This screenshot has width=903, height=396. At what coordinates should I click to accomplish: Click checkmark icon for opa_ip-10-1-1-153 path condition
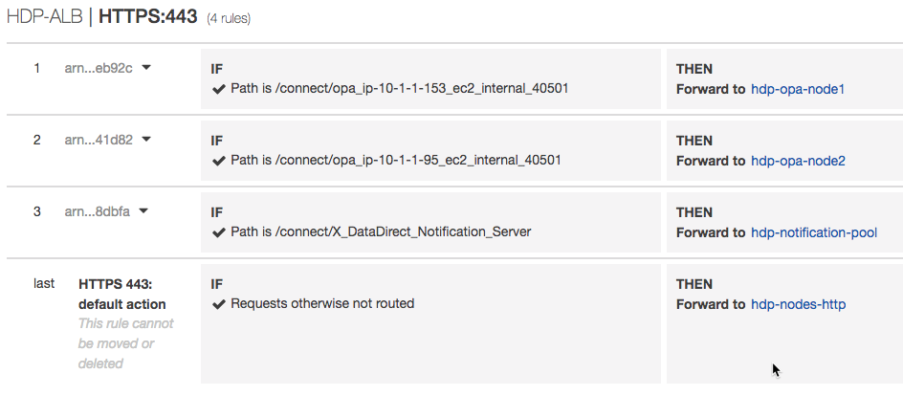pyautogui.click(x=218, y=89)
